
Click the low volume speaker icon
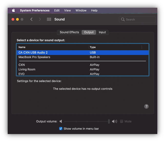pos(61,121)
